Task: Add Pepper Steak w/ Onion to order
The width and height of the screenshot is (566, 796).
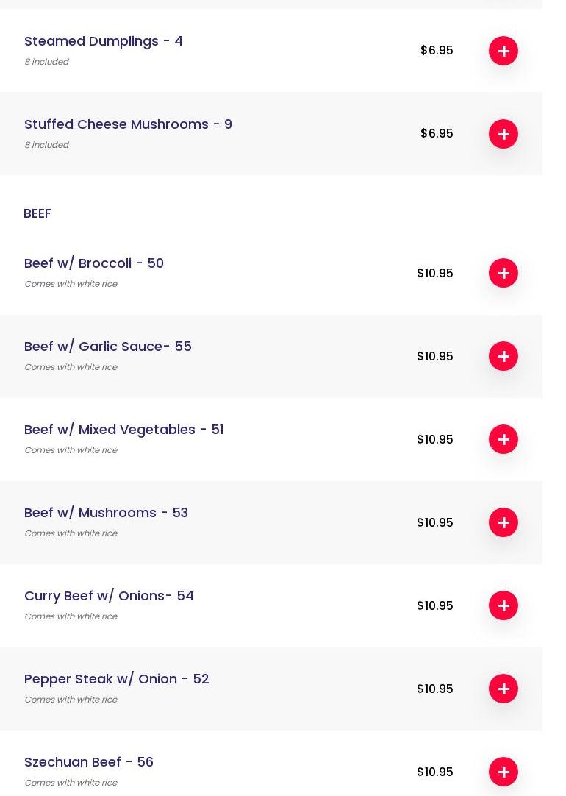Action: pyautogui.click(x=503, y=689)
